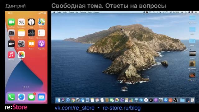
Task: Tap Phone icon in iPhone dock
Action: (11, 97)
